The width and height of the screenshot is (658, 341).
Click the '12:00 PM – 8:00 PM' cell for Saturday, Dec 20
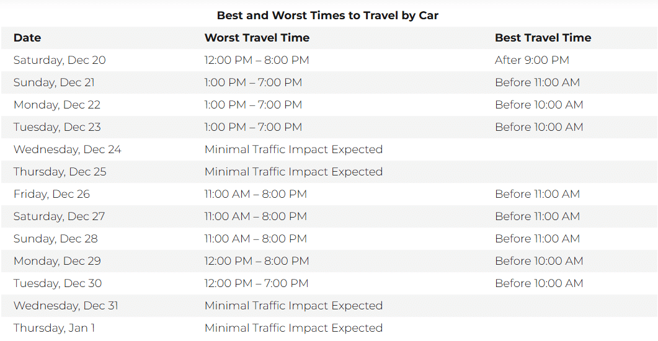tap(257, 60)
